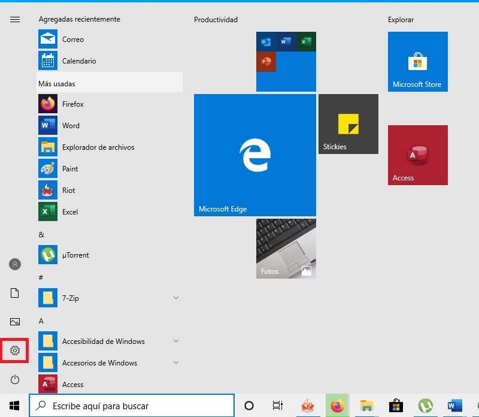Launch Firefox from most used list
The width and height of the screenshot is (479, 417).
(72, 104)
